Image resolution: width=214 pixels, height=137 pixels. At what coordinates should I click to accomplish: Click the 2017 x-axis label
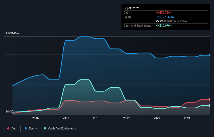[x=66, y=118]
